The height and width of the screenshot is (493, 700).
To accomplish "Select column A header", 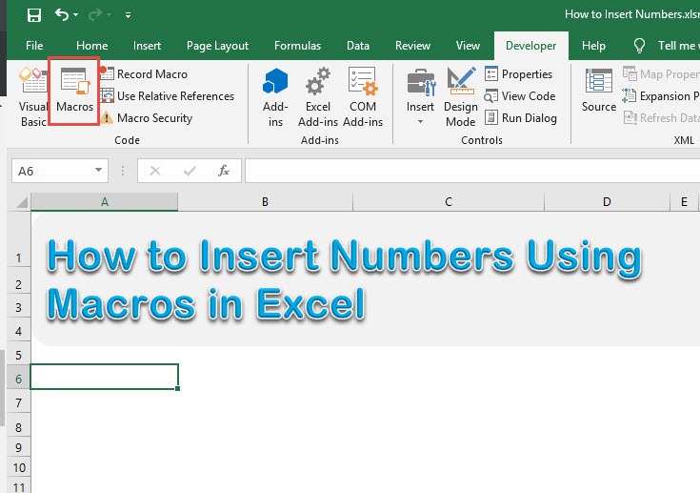I will tap(105, 202).
